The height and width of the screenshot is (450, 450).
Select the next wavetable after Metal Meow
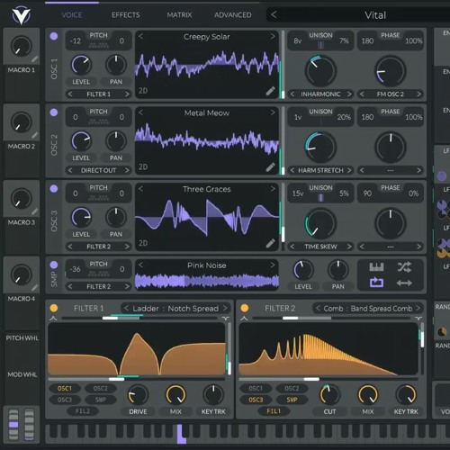(273, 112)
